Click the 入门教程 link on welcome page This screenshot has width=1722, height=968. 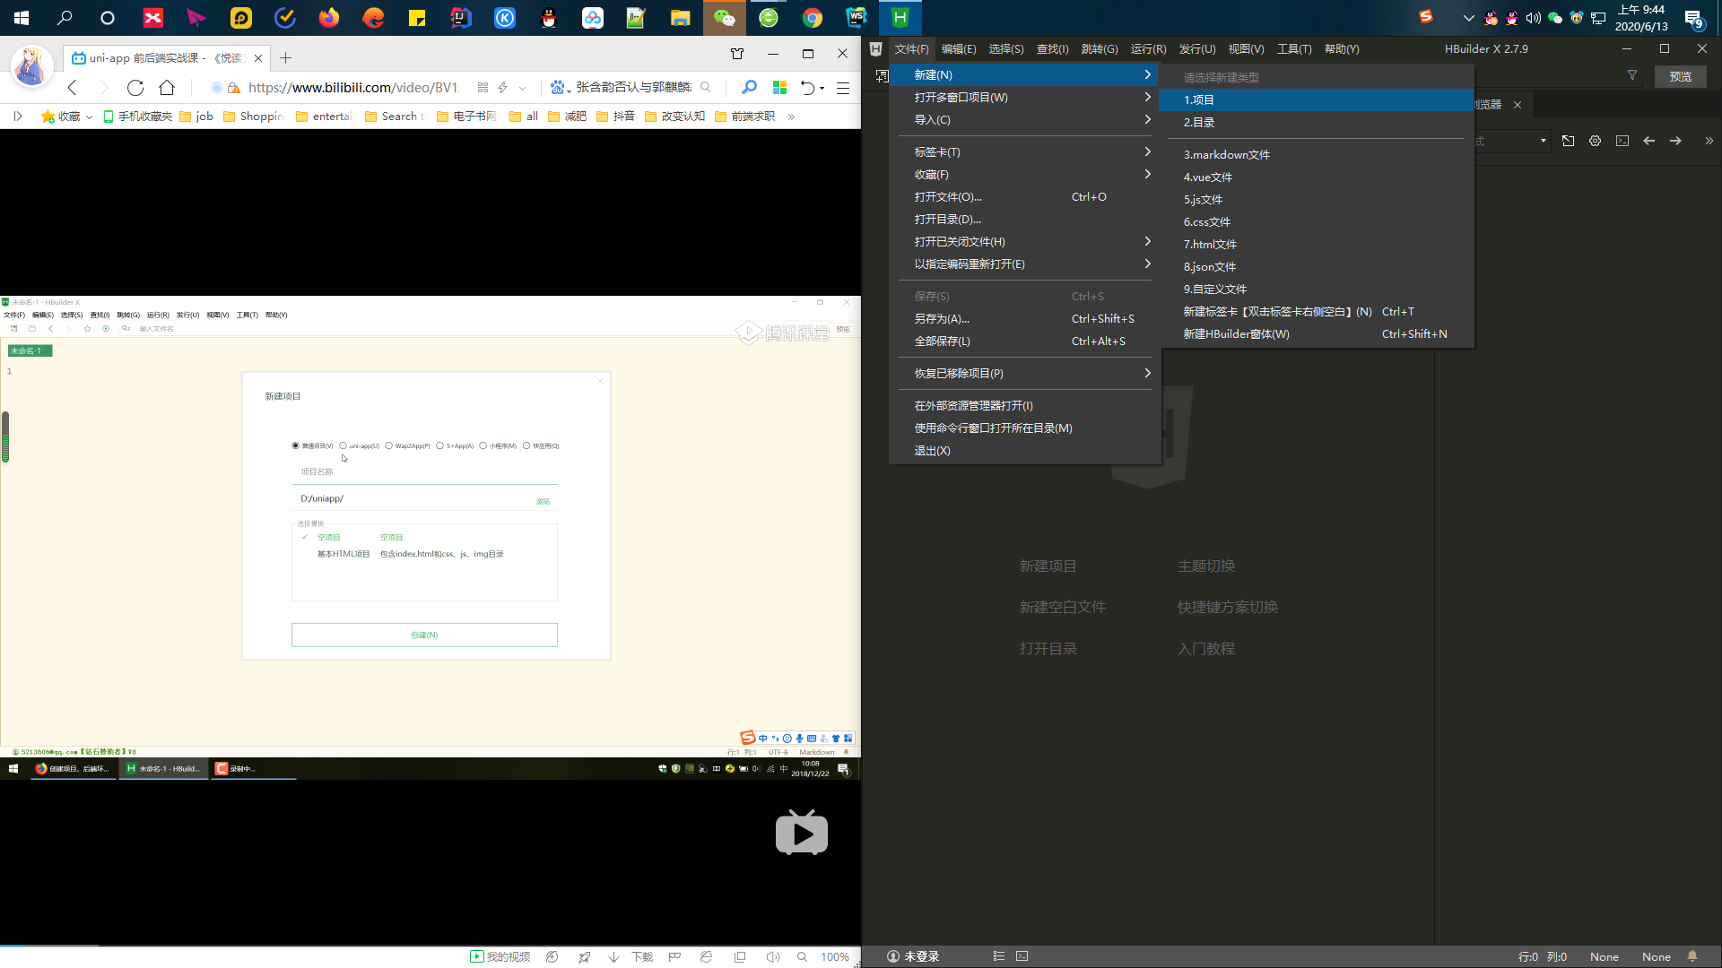pyautogui.click(x=1205, y=648)
